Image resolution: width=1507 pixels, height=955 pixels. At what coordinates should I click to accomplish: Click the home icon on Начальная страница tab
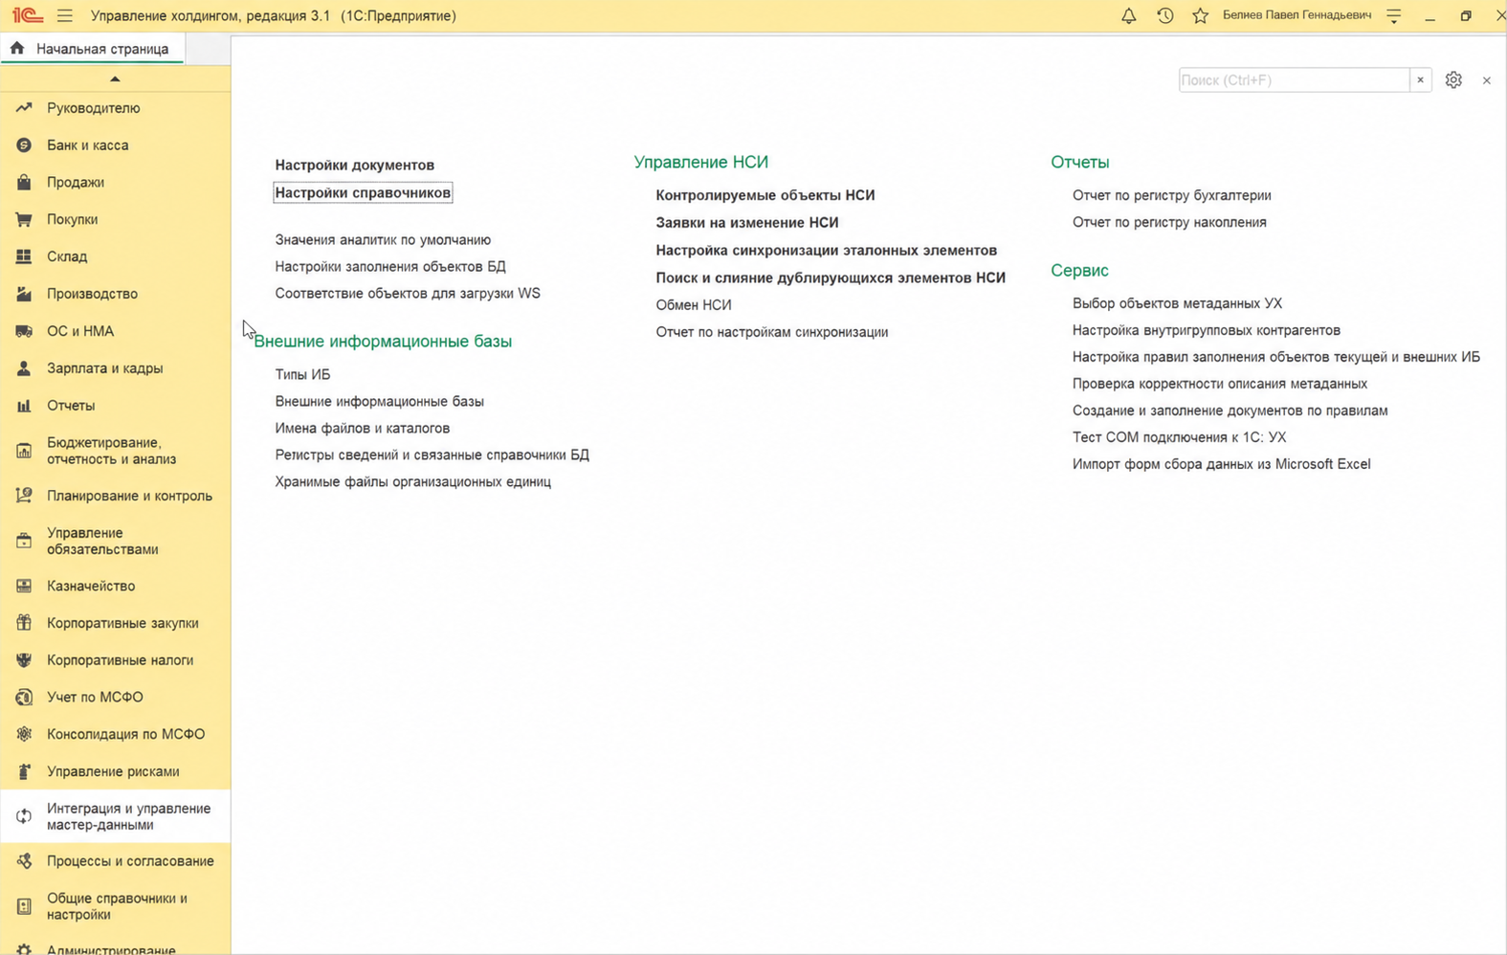pos(17,48)
